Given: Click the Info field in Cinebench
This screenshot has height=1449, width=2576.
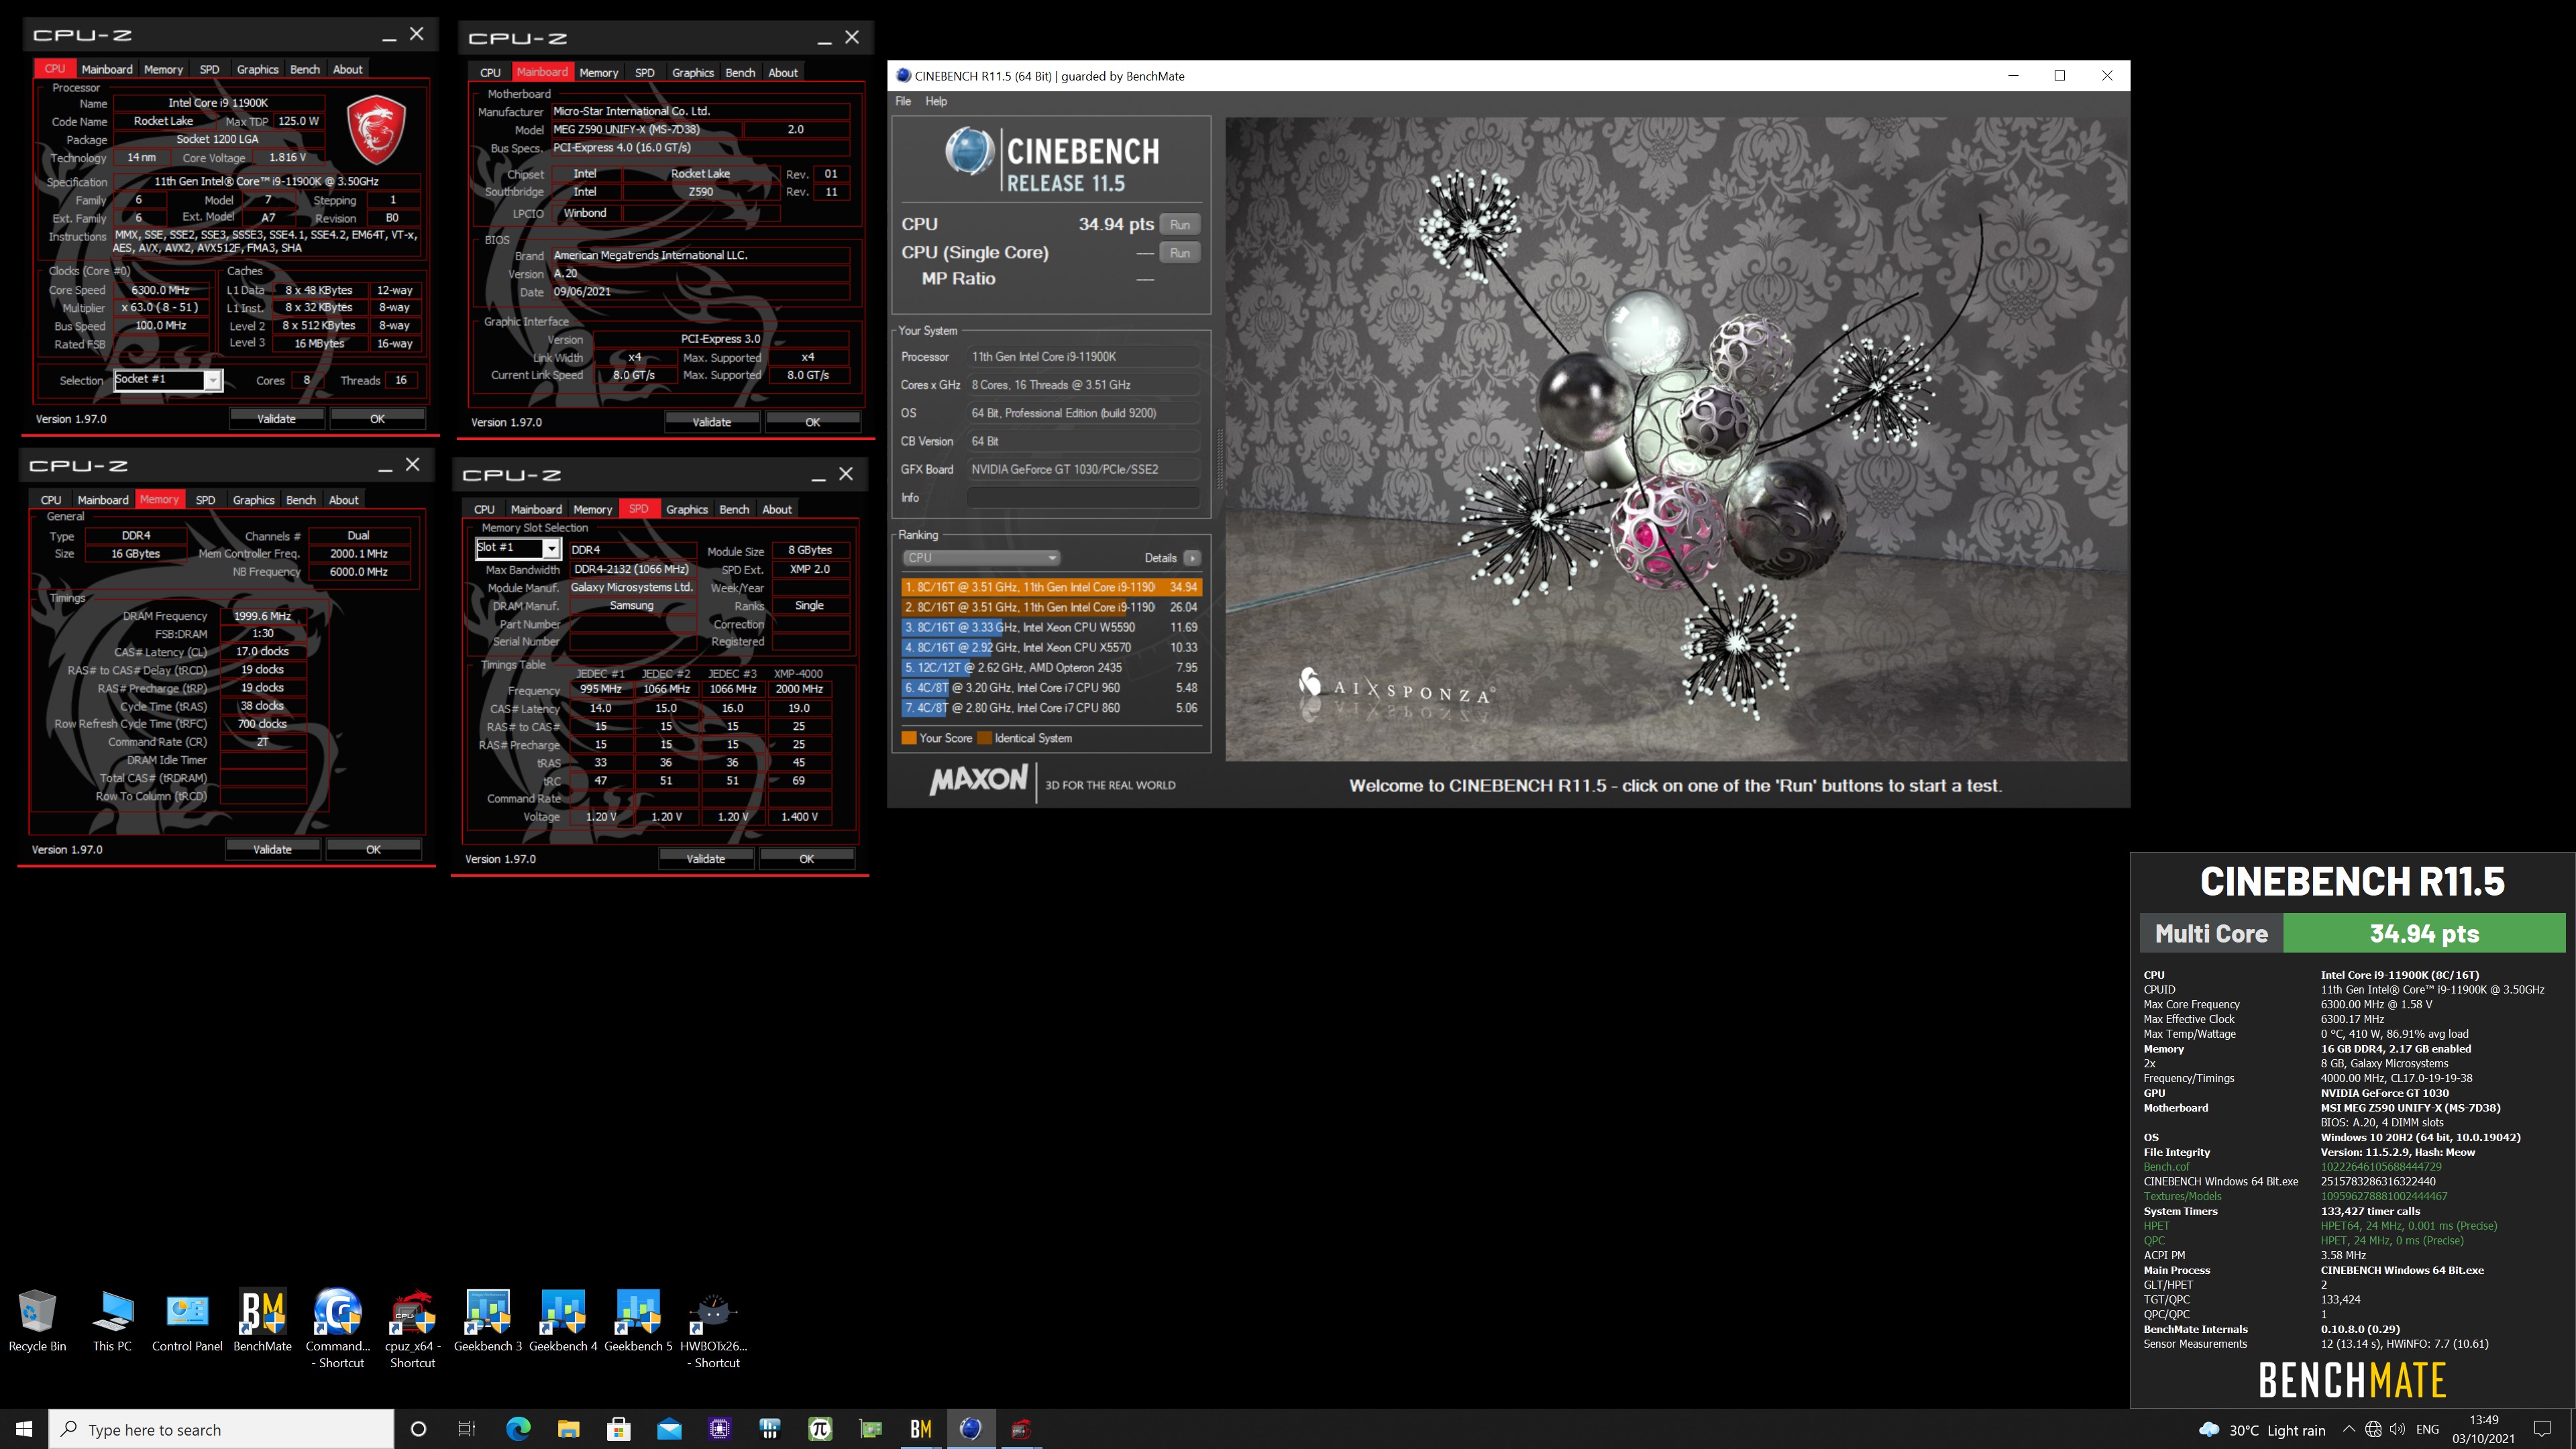Looking at the screenshot, I should 1084,497.
